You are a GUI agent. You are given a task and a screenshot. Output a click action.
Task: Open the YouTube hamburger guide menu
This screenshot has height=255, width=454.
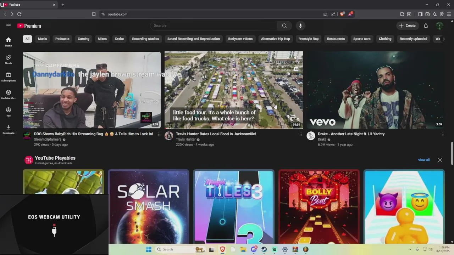click(x=9, y=25)
